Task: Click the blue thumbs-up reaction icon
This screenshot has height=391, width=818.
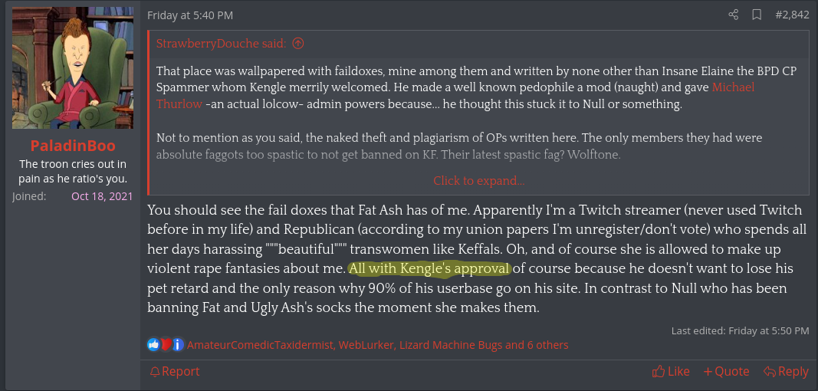Action: pyautogui.click(x=153, y=345)
